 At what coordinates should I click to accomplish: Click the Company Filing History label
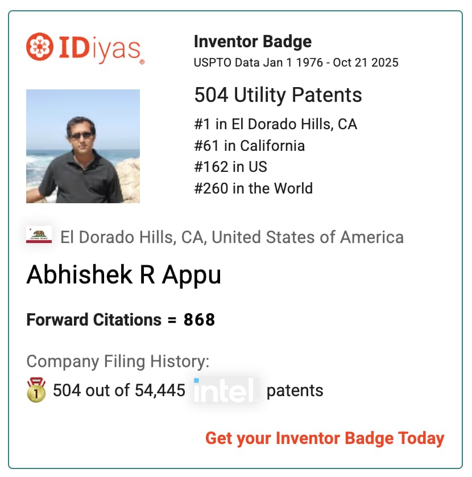pyautogui.click(x=118, y=361)
